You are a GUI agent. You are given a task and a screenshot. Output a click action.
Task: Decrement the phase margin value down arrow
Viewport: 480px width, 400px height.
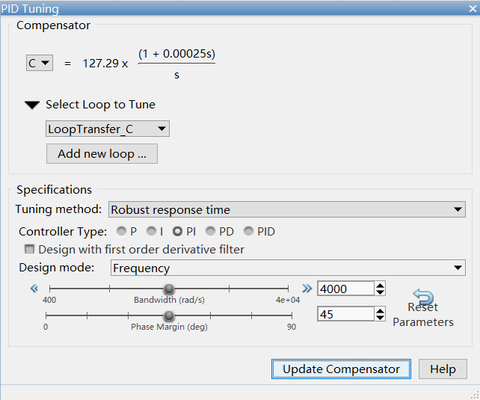381,319
